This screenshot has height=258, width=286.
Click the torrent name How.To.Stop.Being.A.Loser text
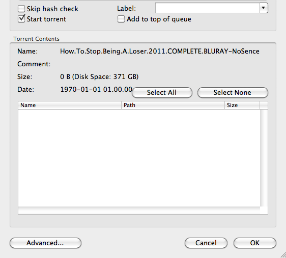tap(160, 51)
